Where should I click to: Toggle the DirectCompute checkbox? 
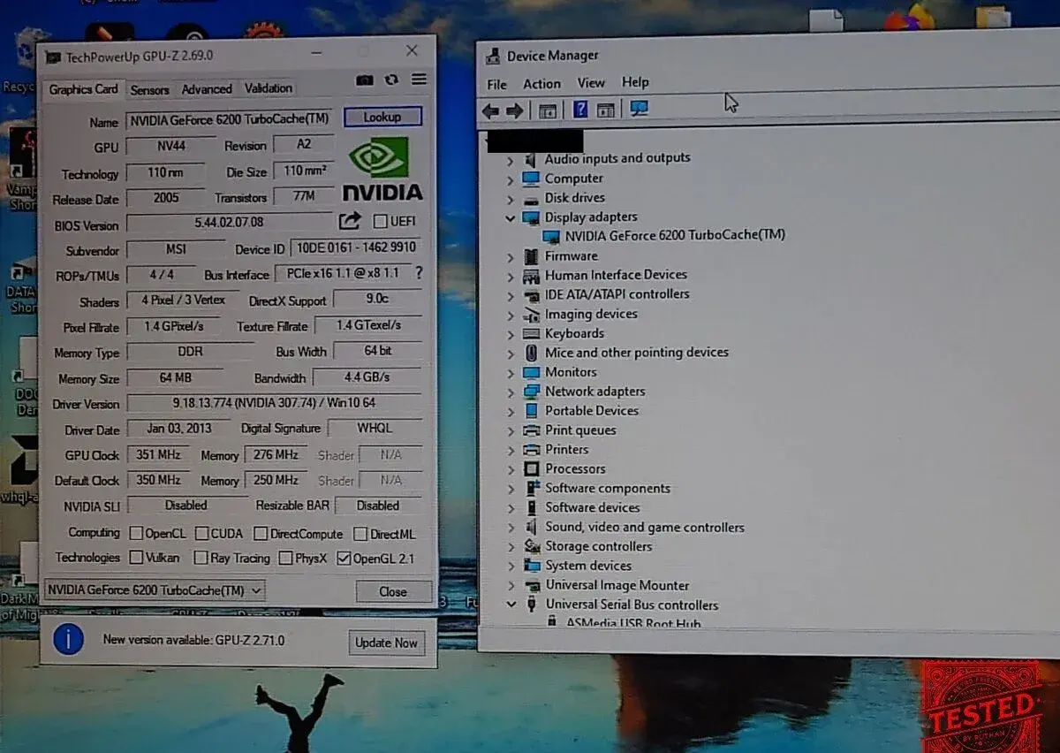pos(261,534)
